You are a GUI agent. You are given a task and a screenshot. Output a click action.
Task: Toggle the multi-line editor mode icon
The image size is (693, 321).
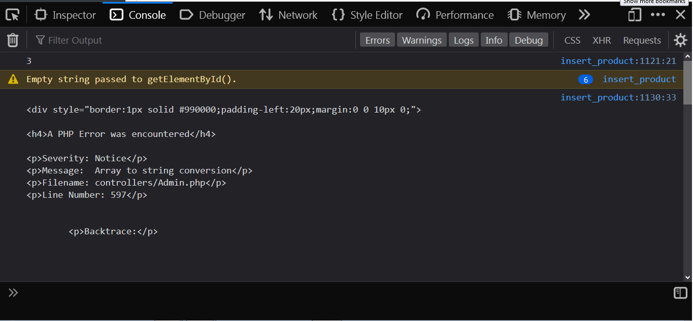(680, 293)
